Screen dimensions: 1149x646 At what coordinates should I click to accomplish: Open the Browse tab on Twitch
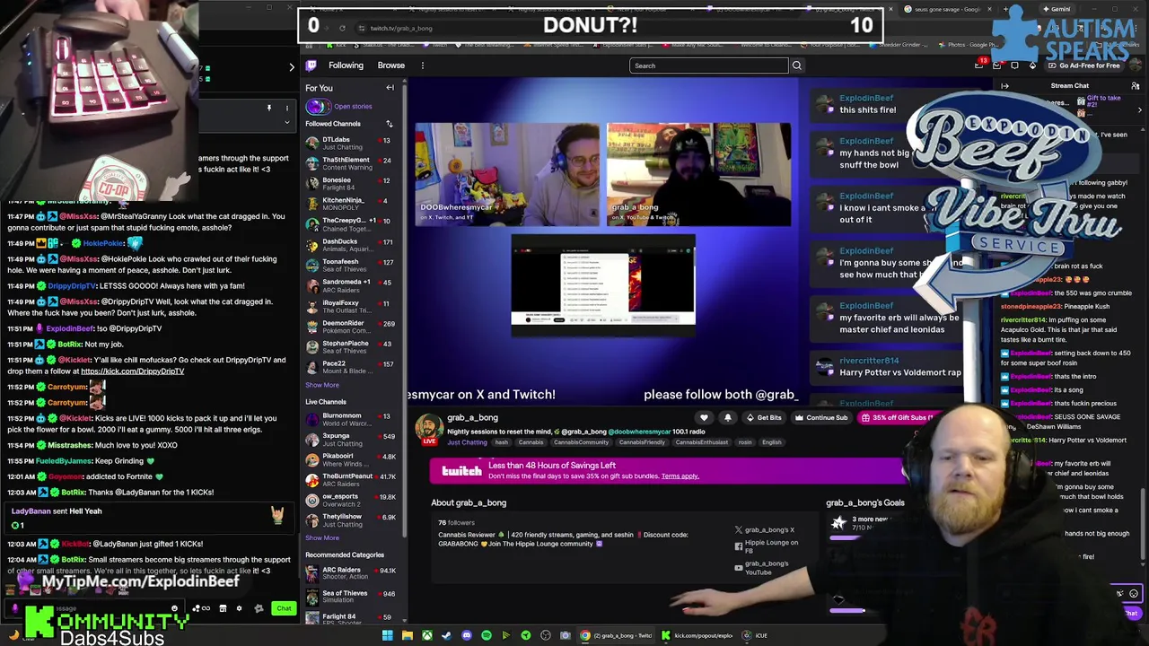click(x=390, y=65)
